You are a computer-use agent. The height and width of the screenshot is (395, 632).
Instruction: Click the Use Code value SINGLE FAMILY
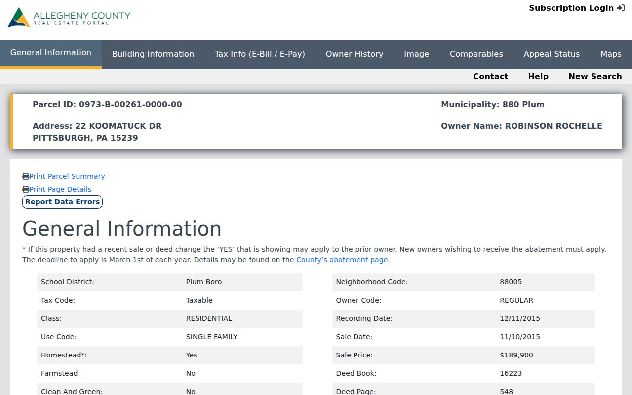(212, 337)
